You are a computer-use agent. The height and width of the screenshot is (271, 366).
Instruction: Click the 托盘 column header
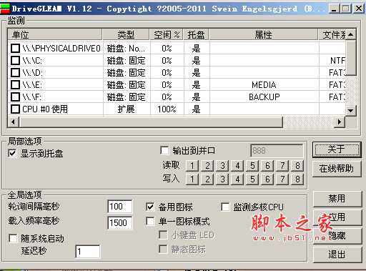[x=196, y=35]
